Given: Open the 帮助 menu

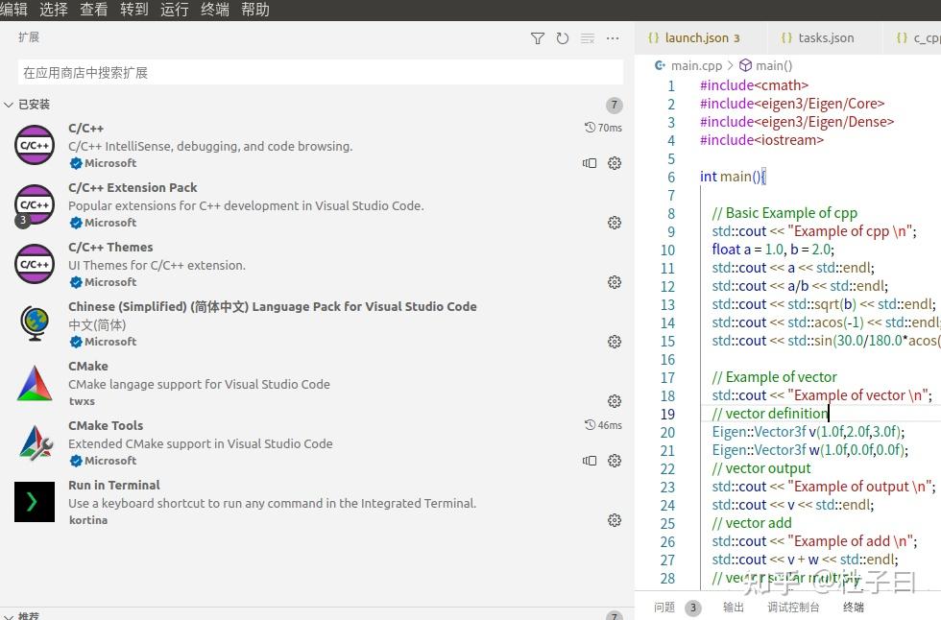Looking at the screenshot, I should pos(255,10).
